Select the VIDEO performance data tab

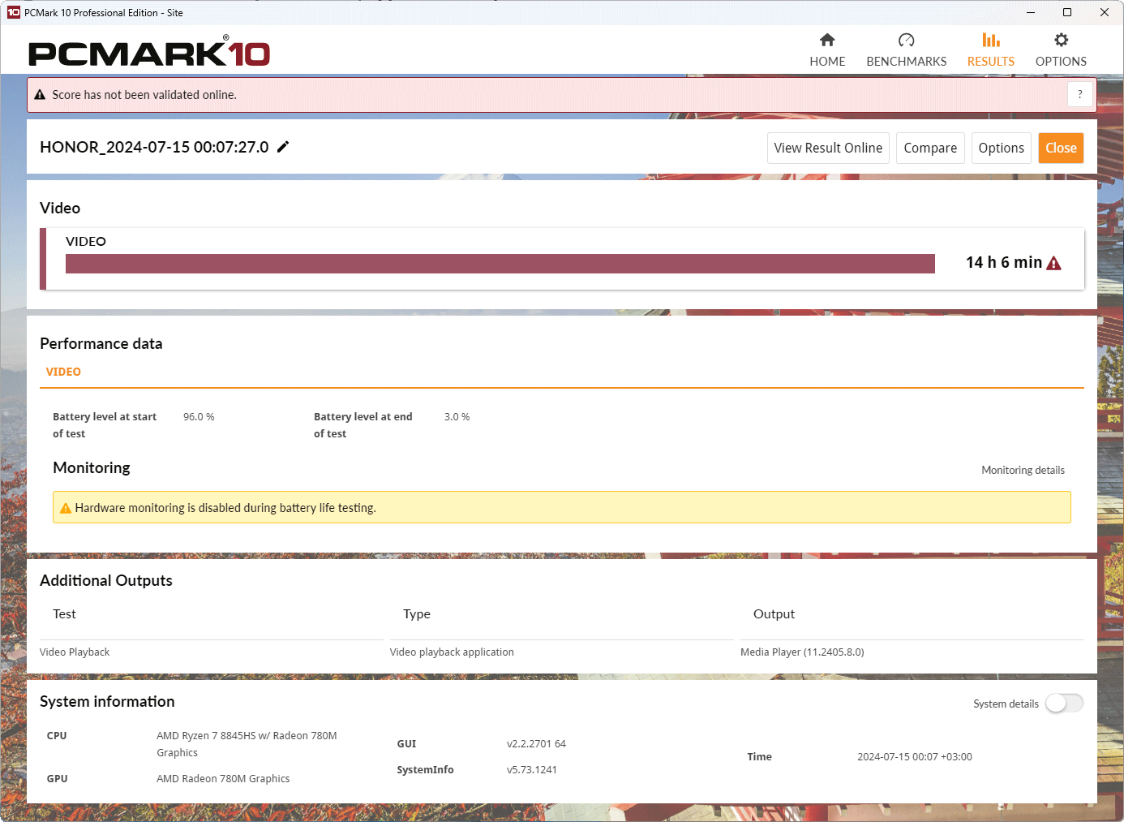63,372
